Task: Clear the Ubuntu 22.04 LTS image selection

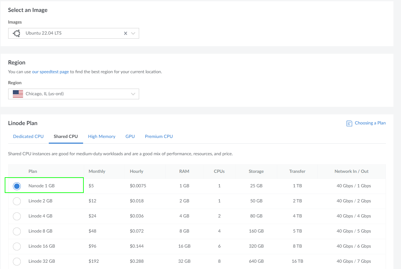Action: click(x=125, y=33)
